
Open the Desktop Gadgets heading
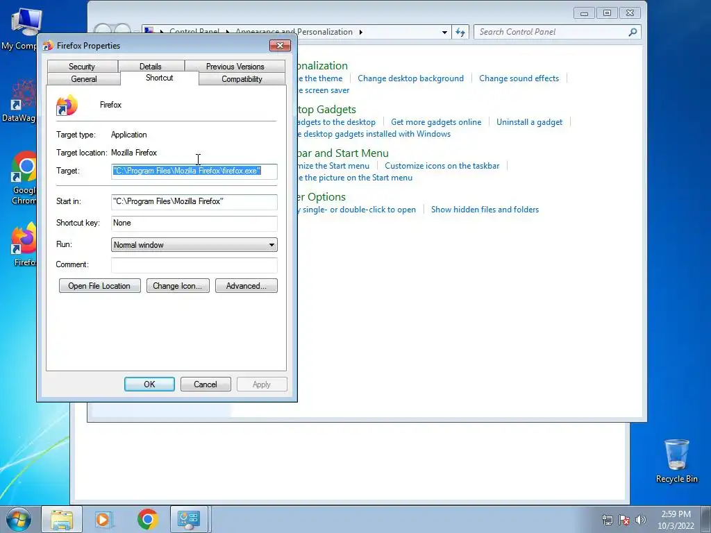tap(327, 109)
